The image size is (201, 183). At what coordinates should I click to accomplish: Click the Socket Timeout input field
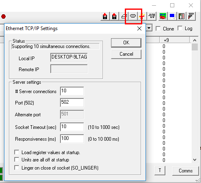click(x=72, y=127)
